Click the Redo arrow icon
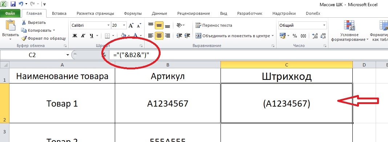The width and height of the screenshot is (388, 142). tap(33, 4)
